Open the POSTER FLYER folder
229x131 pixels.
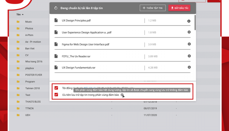[34, 75]
